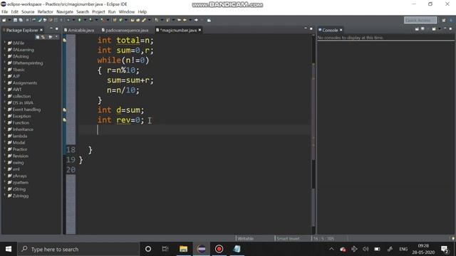Viewport: 456px width, 256px height.
Task: Open the Windows Start menu
Action: pyautogui.click(x=9, y=249)
